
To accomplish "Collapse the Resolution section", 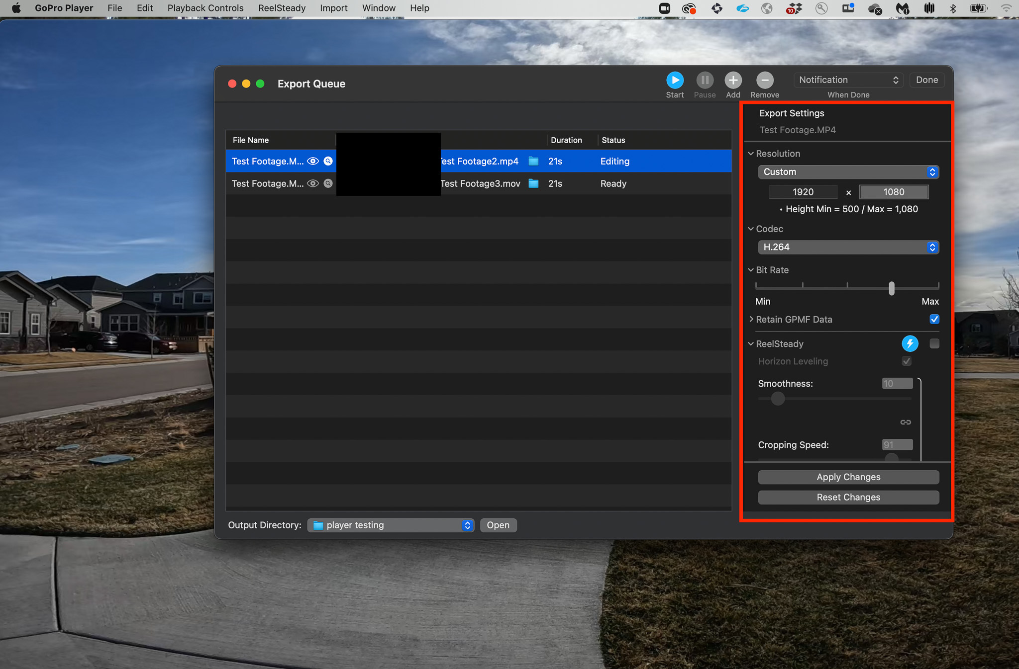I will tap(751, 154).
